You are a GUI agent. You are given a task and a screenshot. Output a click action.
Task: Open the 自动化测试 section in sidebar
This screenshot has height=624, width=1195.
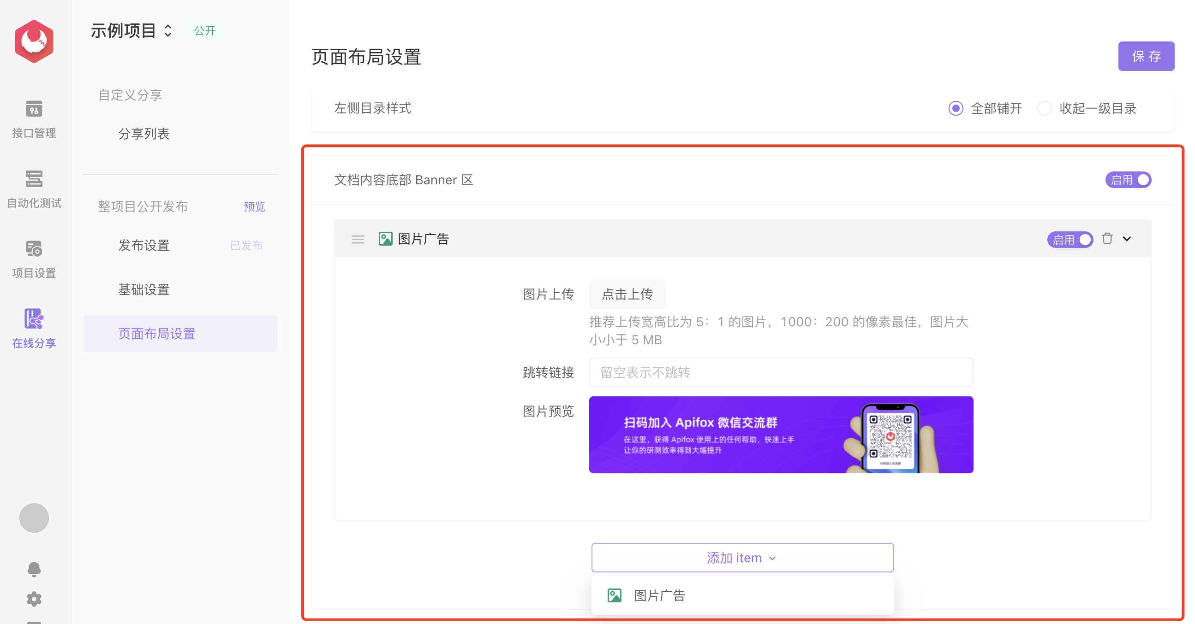(x=33, y=189)
